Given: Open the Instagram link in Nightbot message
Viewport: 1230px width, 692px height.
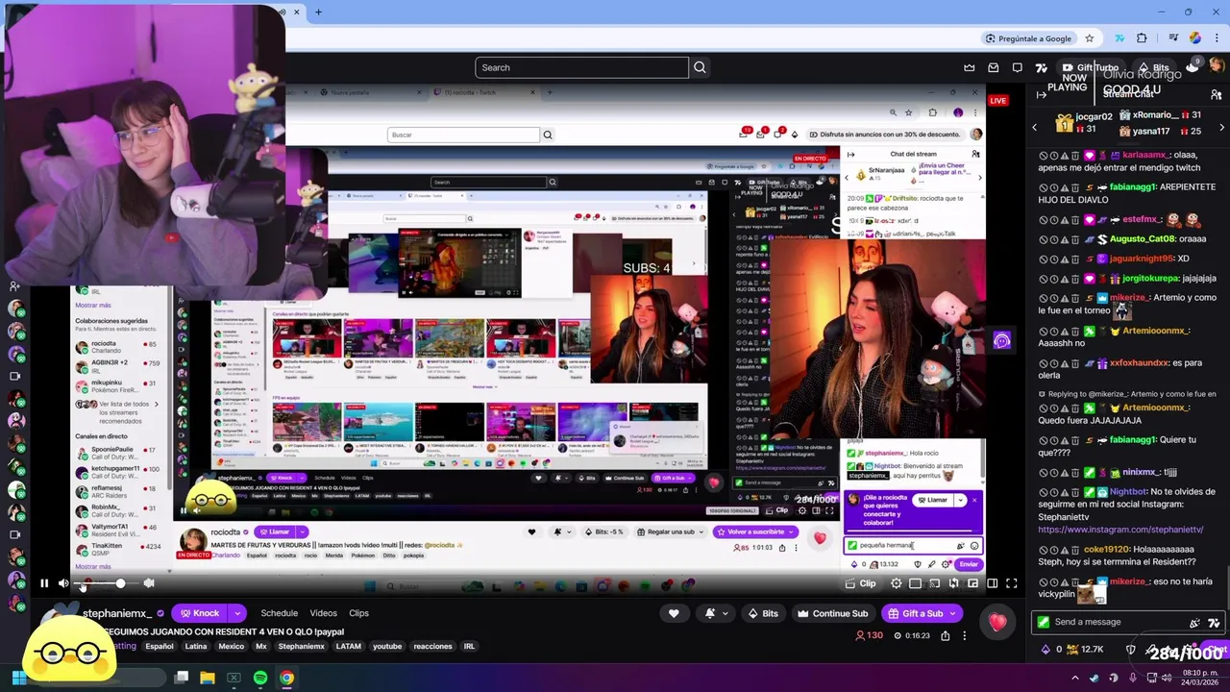Looking at the screenshot, I should pos(1120,530).
